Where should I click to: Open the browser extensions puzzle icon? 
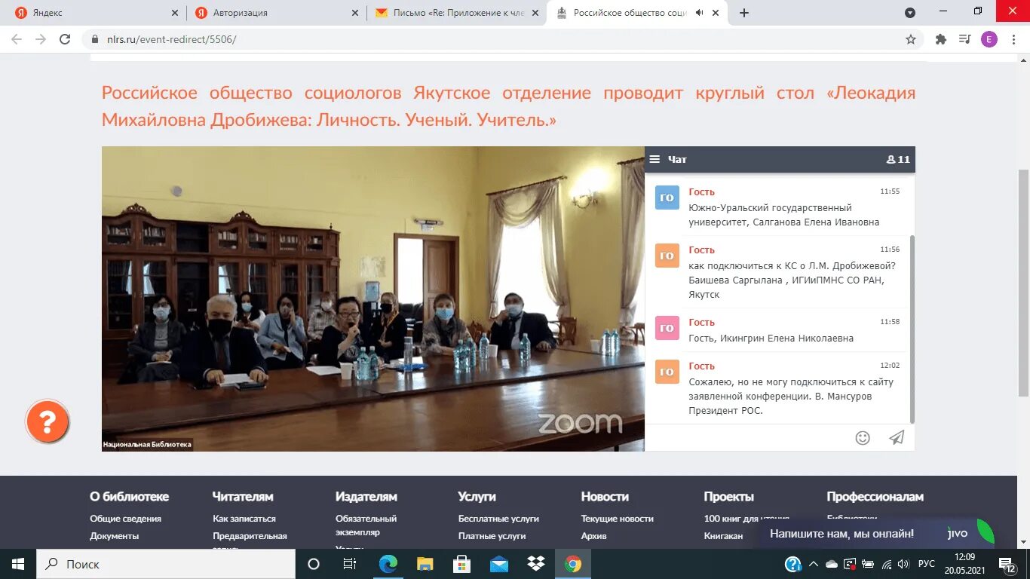(x=941, y=38)
